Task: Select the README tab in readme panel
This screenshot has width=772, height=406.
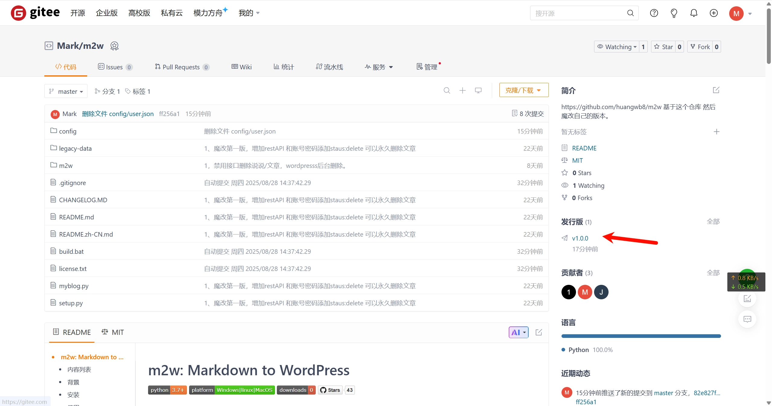Action: point(72,332)
